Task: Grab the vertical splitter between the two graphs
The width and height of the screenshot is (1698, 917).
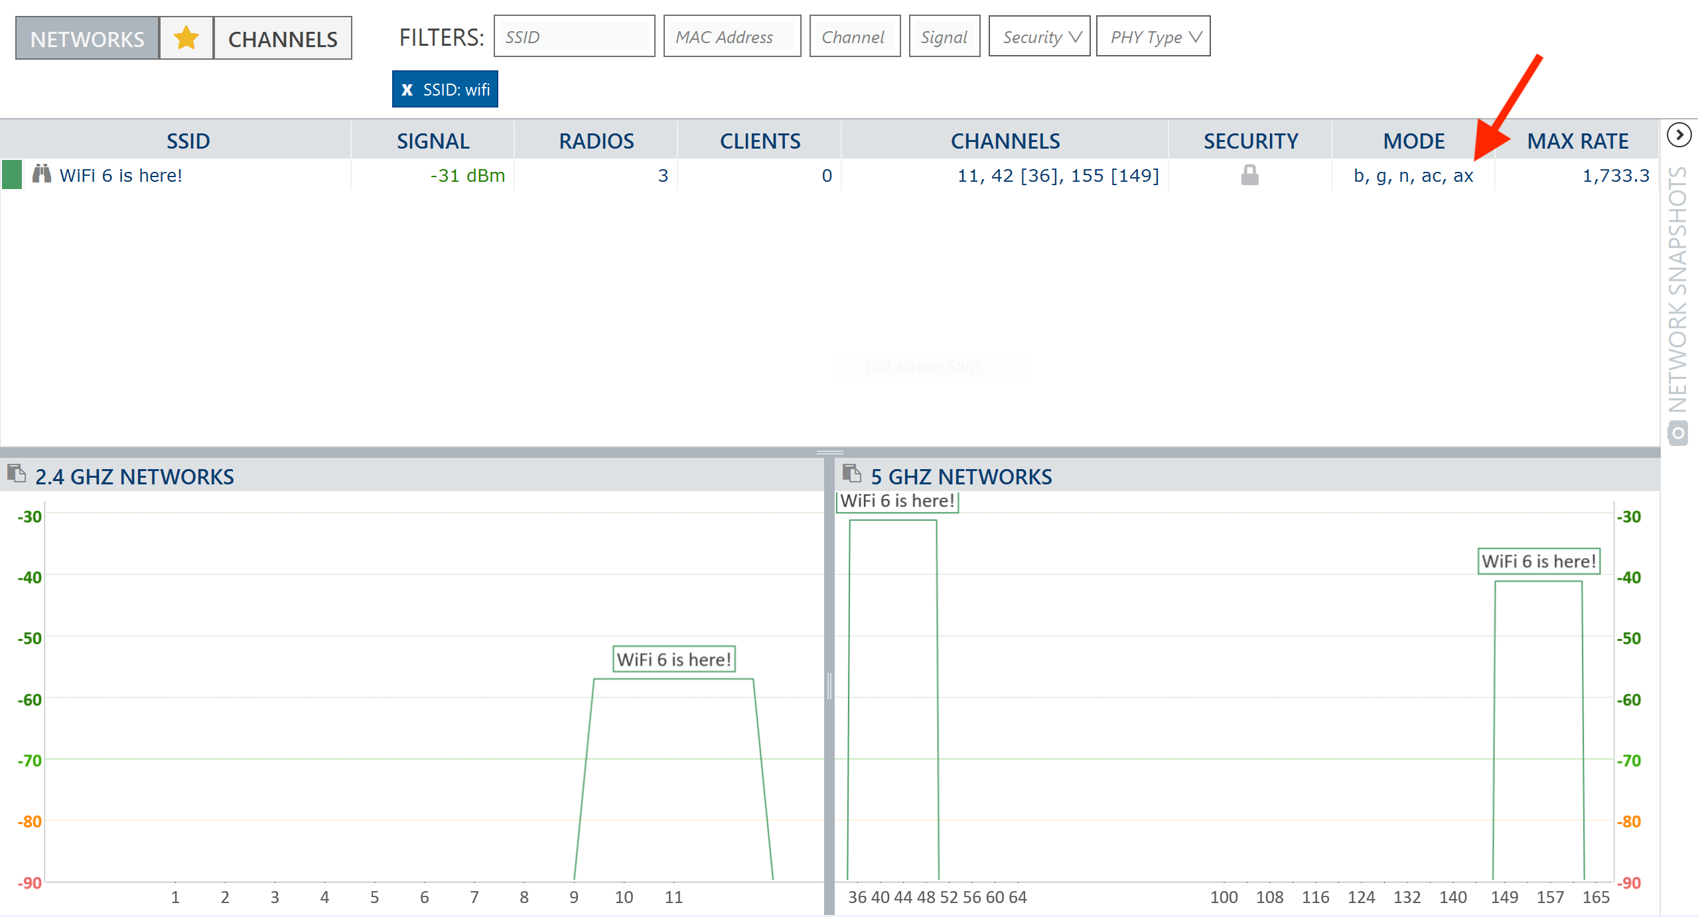Action: pyautogui.click(x=829, y=686)
